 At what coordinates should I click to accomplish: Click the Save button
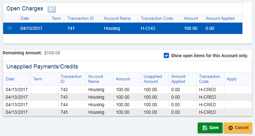[x=210, y=128]
